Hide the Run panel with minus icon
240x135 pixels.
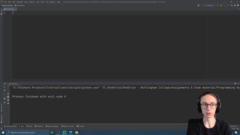[238, 84]
